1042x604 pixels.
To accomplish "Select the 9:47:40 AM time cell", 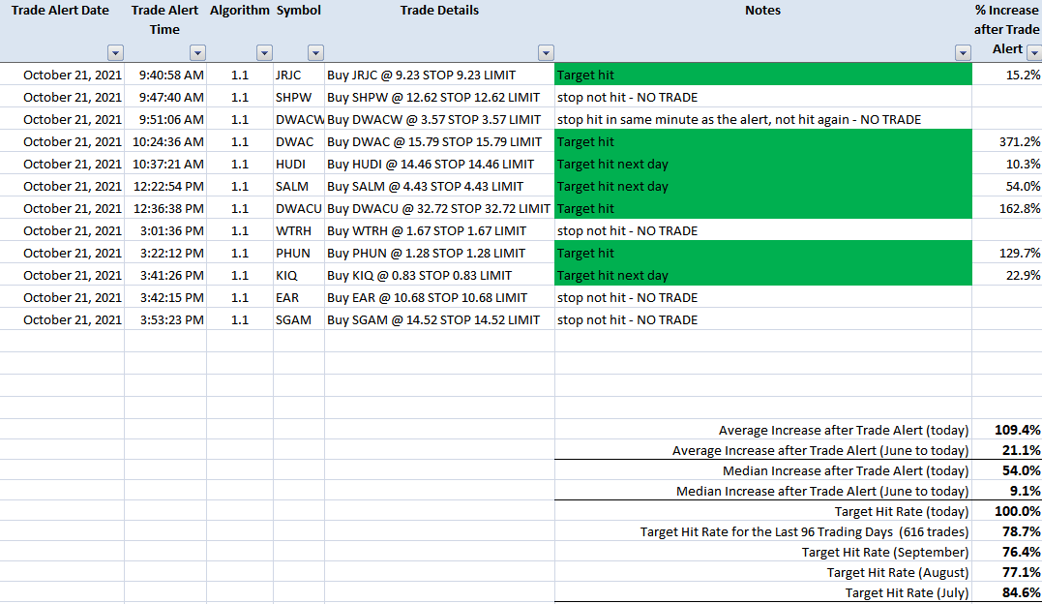I will click(x=164, y=97).
